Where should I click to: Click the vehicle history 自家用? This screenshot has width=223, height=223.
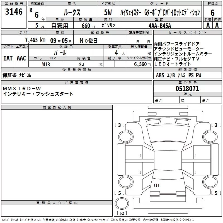pos(60,26)
